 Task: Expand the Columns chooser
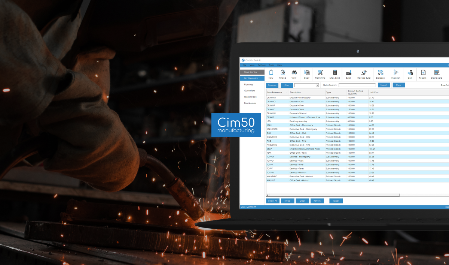point(272,85)
